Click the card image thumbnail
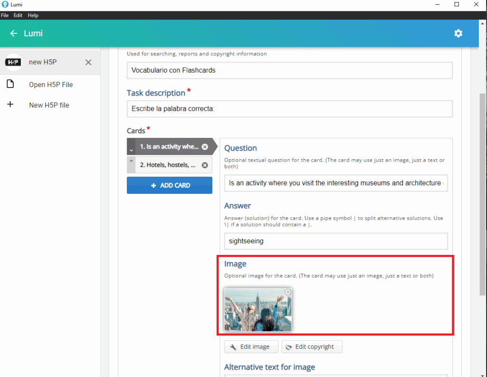487x377 pixels. 257,310
